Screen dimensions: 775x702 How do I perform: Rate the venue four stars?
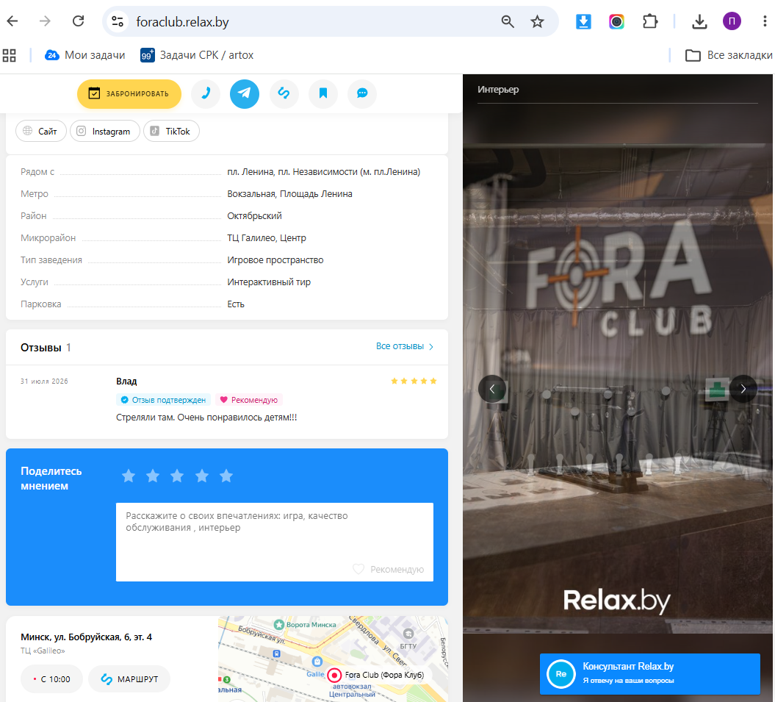[x=202, y=476]
